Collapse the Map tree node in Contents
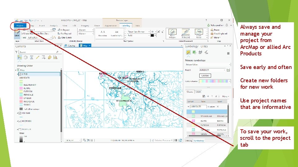 (x=16, y=70)
